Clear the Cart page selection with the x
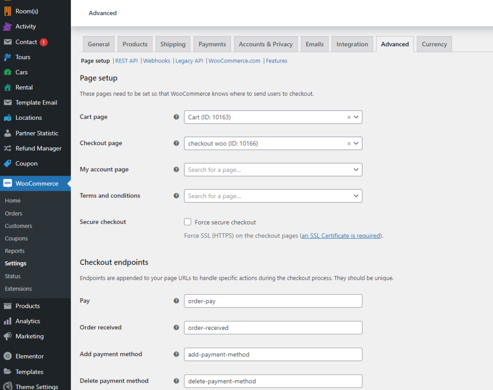This screenshot has height=390, width=493. (x=349, y=117)
